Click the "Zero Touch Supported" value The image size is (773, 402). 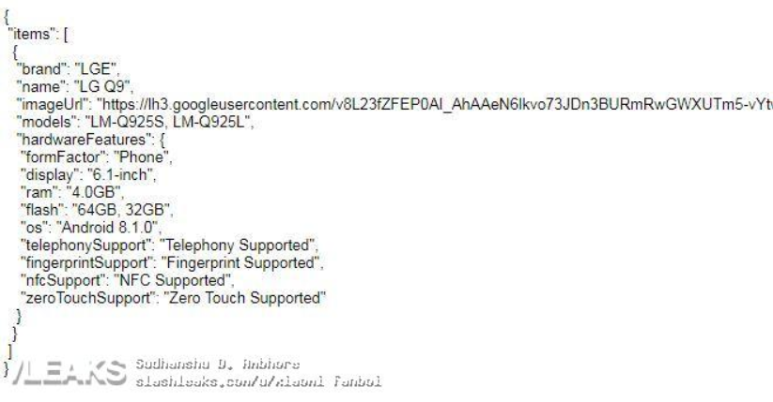click(x=245, y=298)
